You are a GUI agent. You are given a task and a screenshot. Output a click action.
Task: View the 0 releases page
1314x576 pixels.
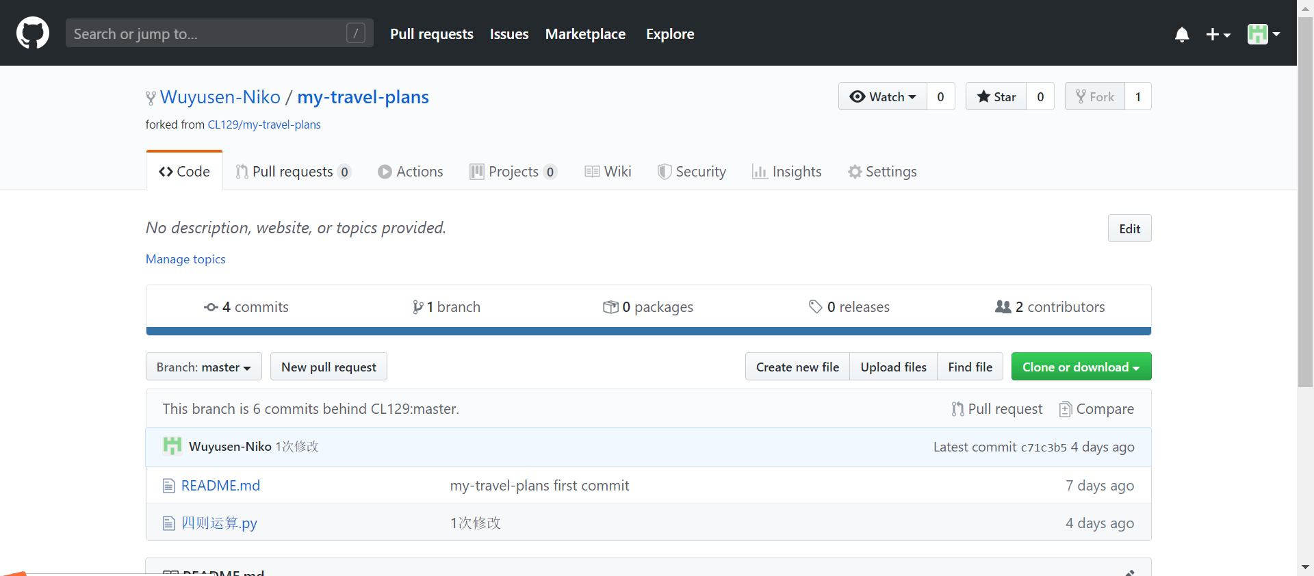[x=849, y=307]
